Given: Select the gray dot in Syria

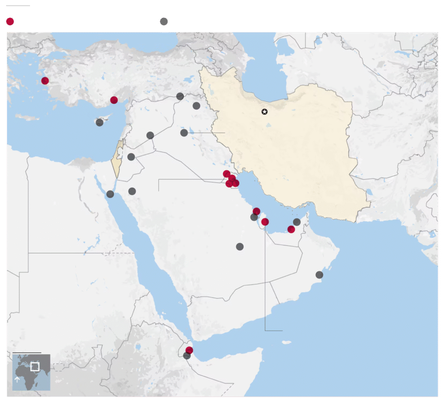Looking at the screenshot, I should (x=150, y=135).
